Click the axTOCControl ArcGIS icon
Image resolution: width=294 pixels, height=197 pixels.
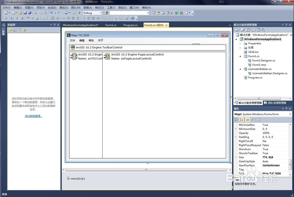[74, 56]
